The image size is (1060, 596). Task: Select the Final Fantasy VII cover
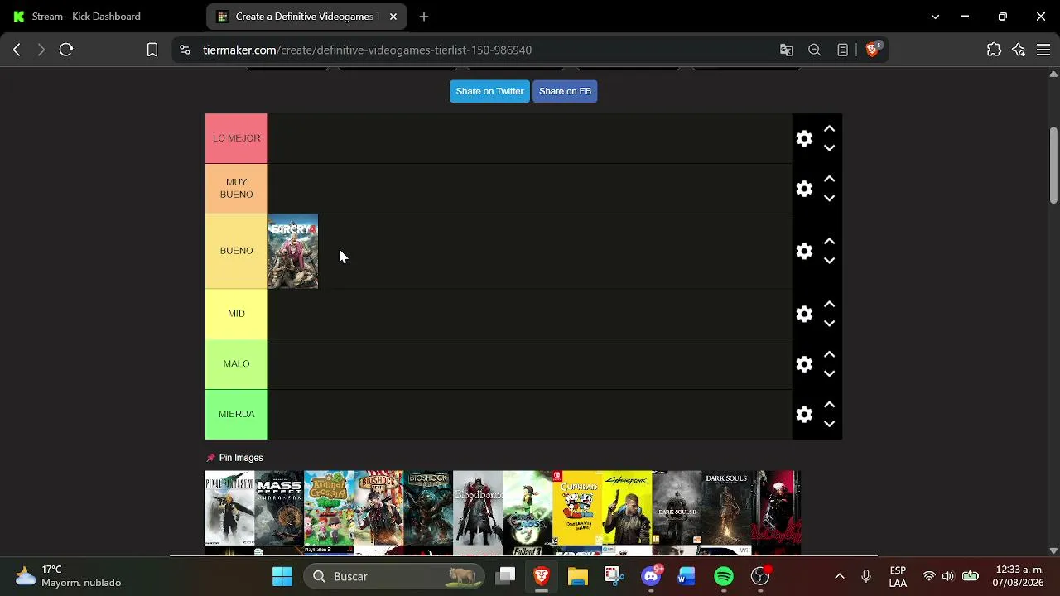[x=229, y=508]
